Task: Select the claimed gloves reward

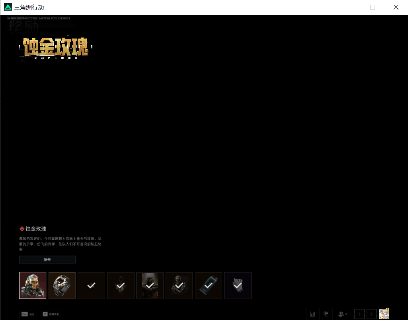Action: tap(238, 285)
